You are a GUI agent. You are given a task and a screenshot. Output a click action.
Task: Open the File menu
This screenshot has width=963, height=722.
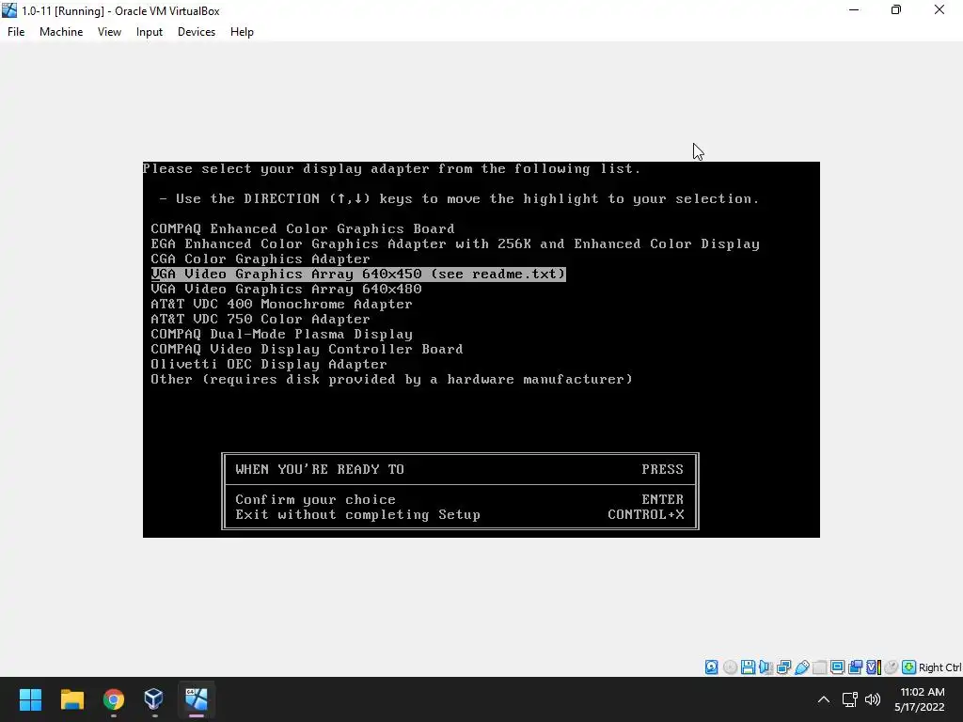pos(16,32)
